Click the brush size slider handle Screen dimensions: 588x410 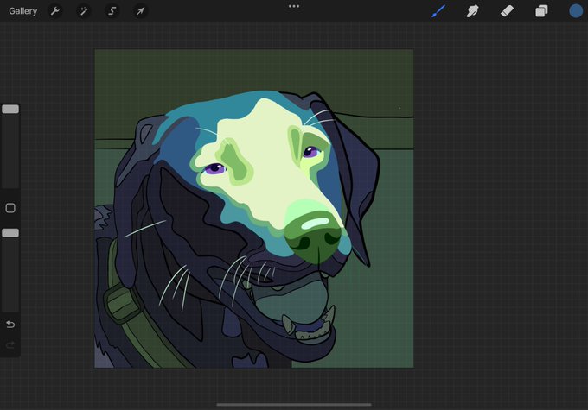(x=10, y=109)
